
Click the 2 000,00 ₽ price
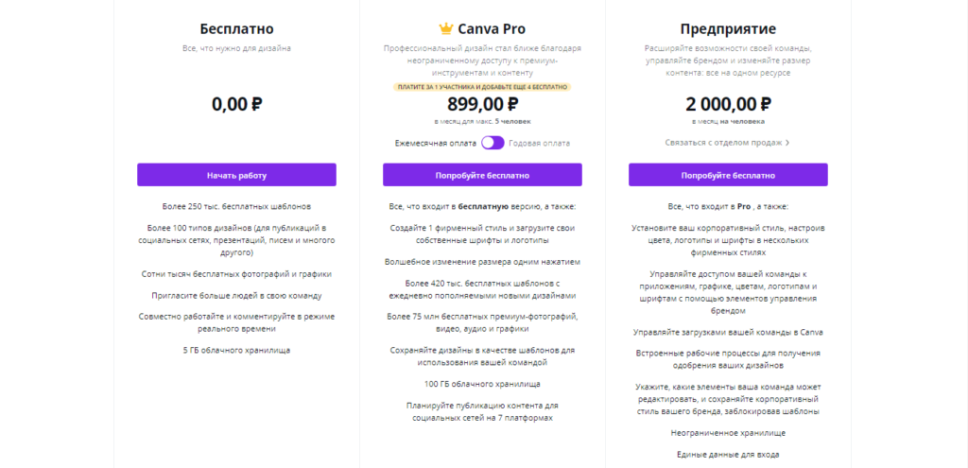tap(728, 104)
